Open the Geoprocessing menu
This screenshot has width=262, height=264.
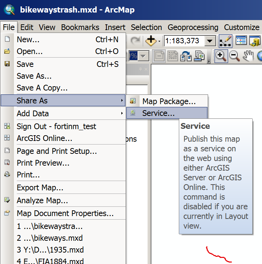193,27
